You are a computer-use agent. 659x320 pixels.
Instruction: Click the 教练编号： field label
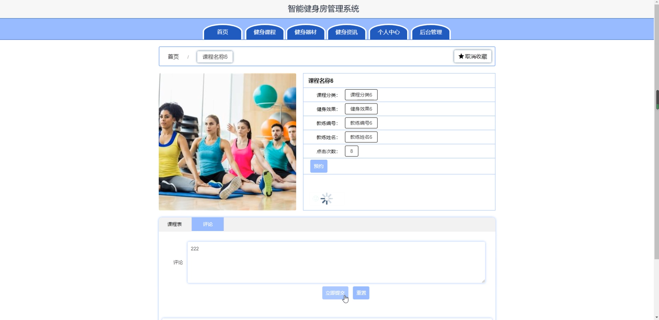327,123
